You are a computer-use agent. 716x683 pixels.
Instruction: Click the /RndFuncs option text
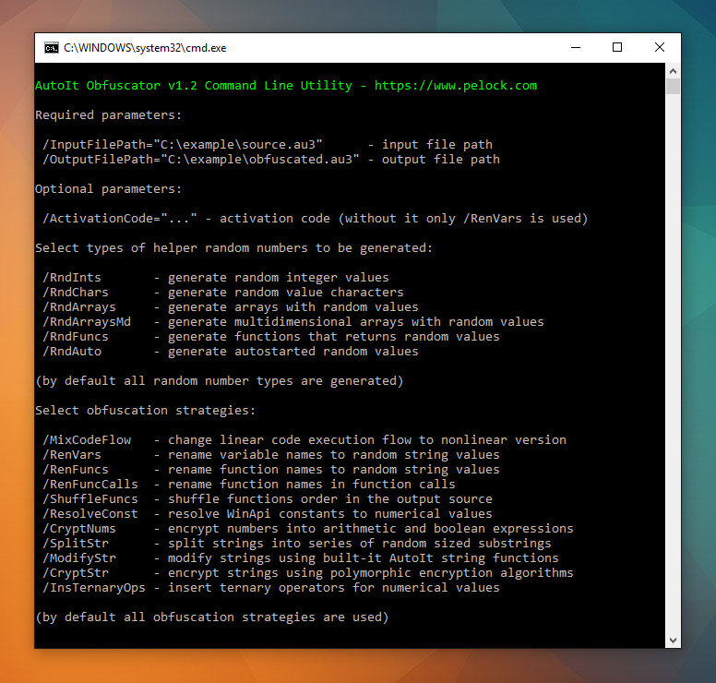[x=76, y=337]
